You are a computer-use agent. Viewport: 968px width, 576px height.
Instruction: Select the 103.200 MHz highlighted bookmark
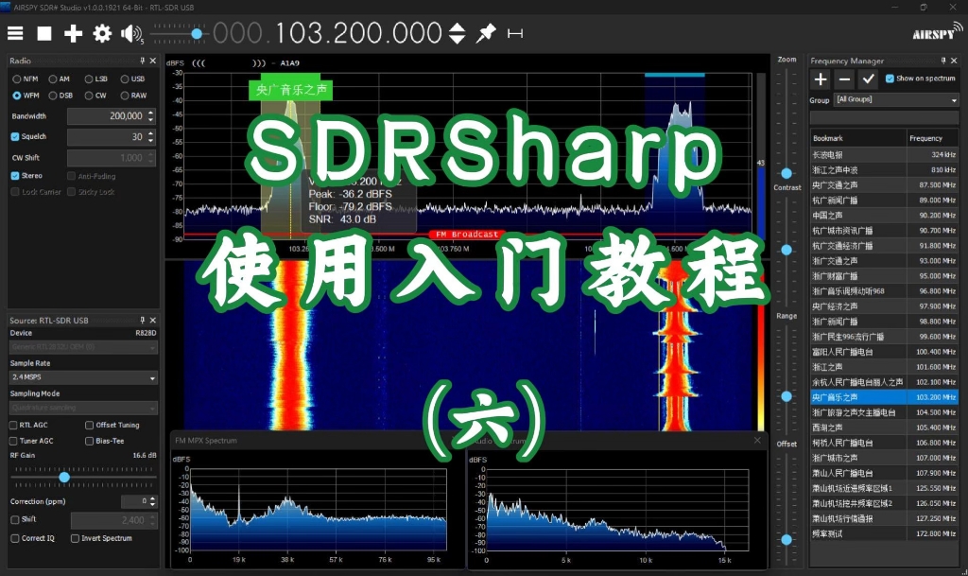pos(884,397)
